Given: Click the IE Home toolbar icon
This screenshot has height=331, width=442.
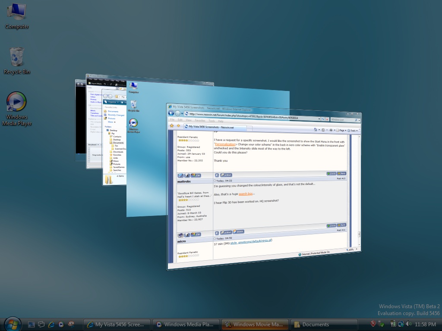Looking at the screenshot, I should [x=315, y=130].
